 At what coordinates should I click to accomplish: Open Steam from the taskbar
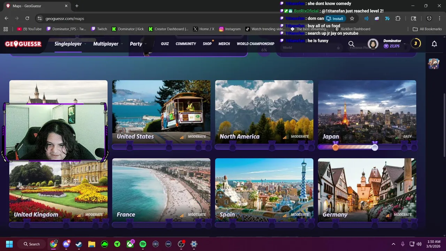coord(79,244)
